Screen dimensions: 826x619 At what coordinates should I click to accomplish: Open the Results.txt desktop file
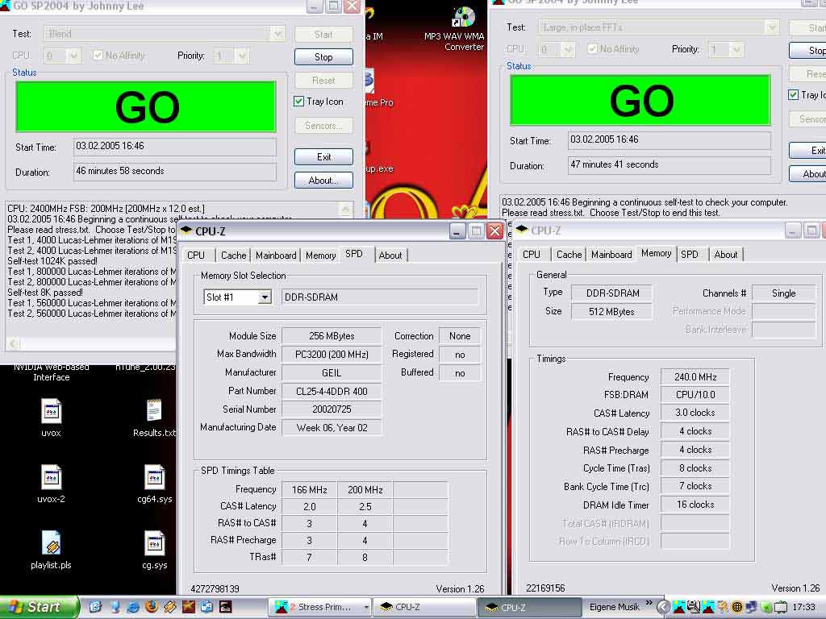click(154, 410)
